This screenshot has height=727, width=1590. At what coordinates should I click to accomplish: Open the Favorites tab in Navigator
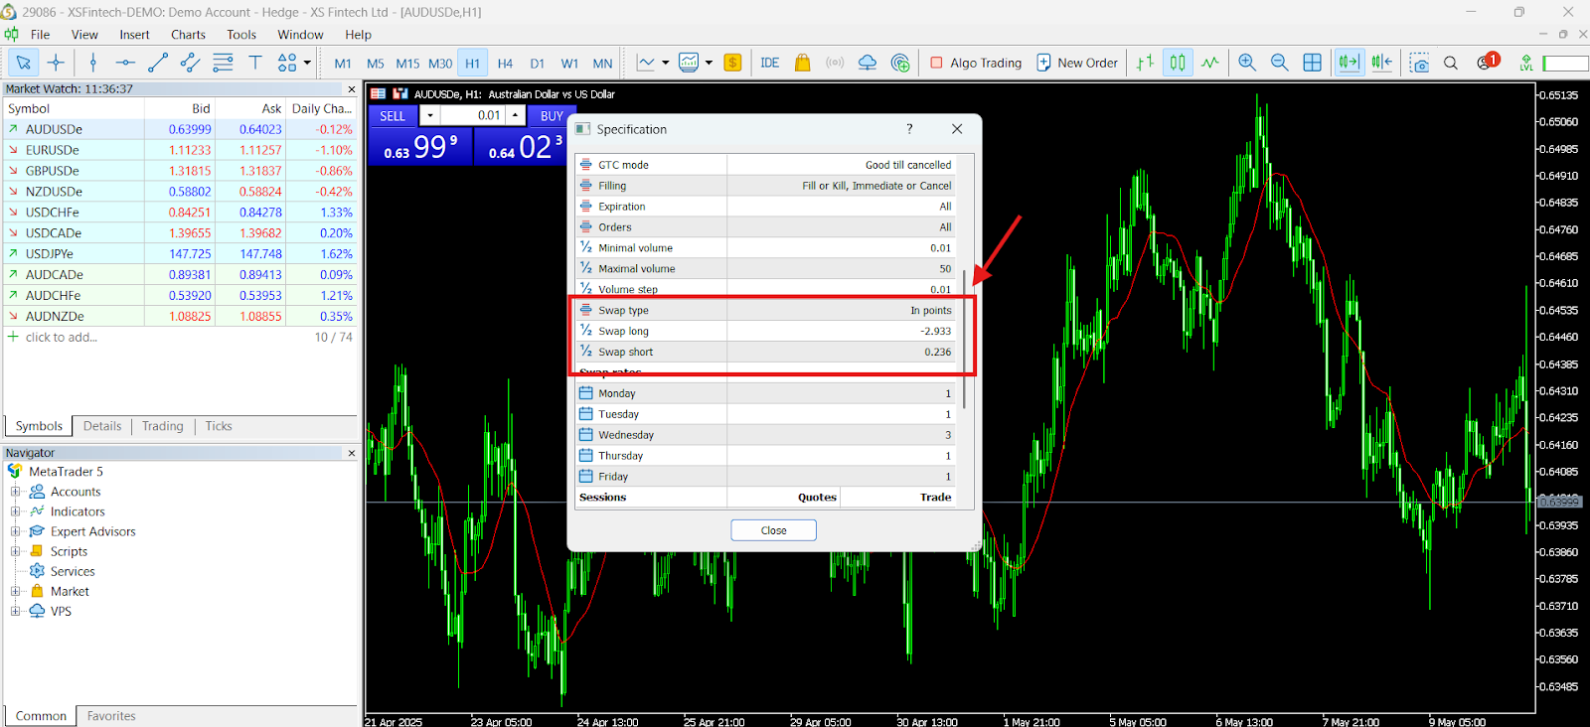point(111,716)
